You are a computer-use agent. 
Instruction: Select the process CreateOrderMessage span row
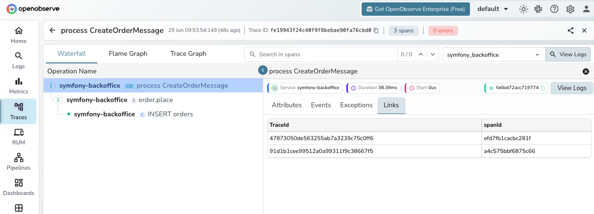(153, 86)
